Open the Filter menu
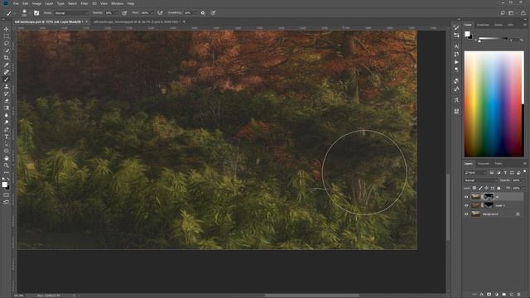The width and height of the screenshot is (530, 298). click(x=84, y=3)
